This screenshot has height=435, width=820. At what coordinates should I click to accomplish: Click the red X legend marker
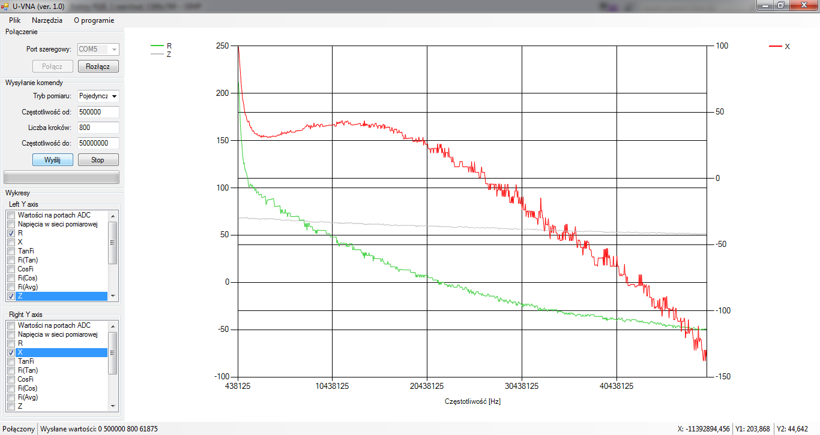pyautogui.click(x=776, y=46)
